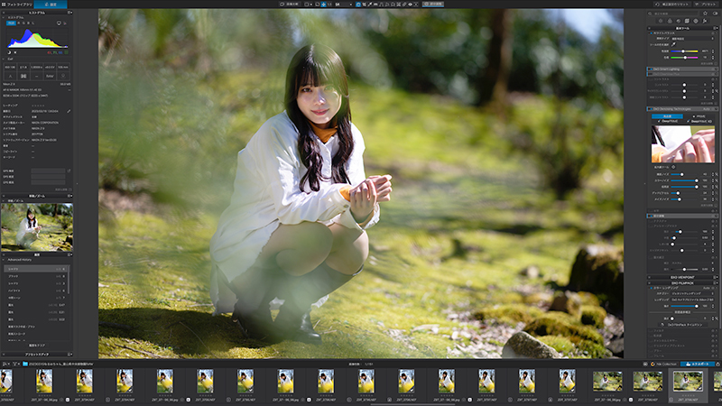The height and width of the screenshot is (406, 722).
Task: Toggle DxO ClearView Plus on or off
Action: tap(651, 74)
